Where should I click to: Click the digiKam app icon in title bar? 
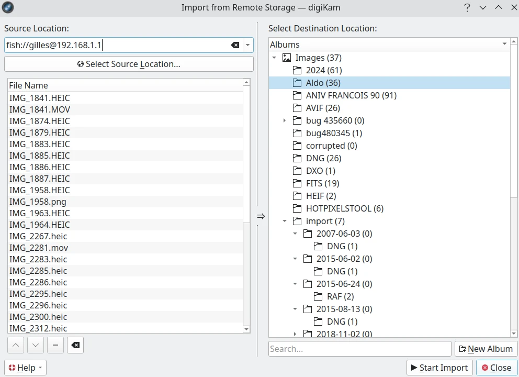point(8,7)
